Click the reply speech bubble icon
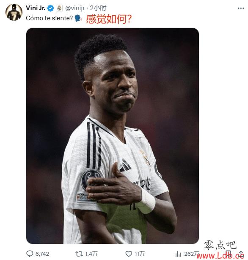The height and width of the screenshot is (260, 248). click(30, 254)
